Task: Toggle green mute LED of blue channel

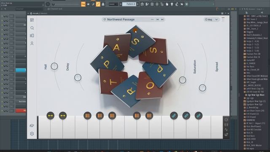Action: pyautogui.click(x=2, y=70)
